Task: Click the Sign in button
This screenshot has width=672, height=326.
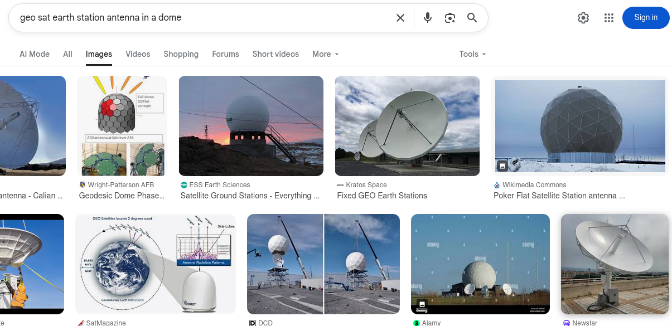Action: pos(646,18)
